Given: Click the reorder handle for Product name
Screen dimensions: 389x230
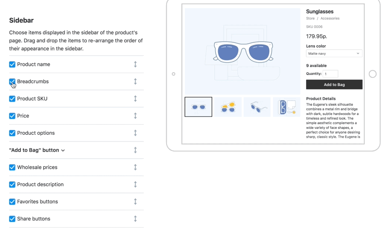Looking at the screenshot, I should coord(135,64).
